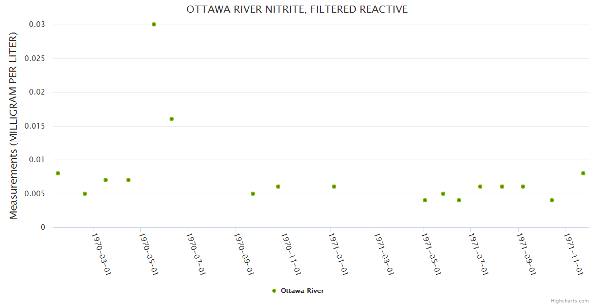Open the Highcharts.com credits link
The image size is (594, 305).
click(570, 301)
